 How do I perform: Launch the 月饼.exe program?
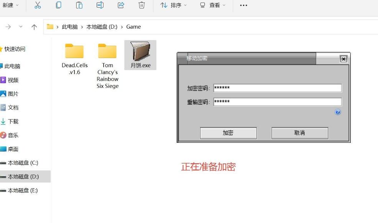click(x=140, y=53)
